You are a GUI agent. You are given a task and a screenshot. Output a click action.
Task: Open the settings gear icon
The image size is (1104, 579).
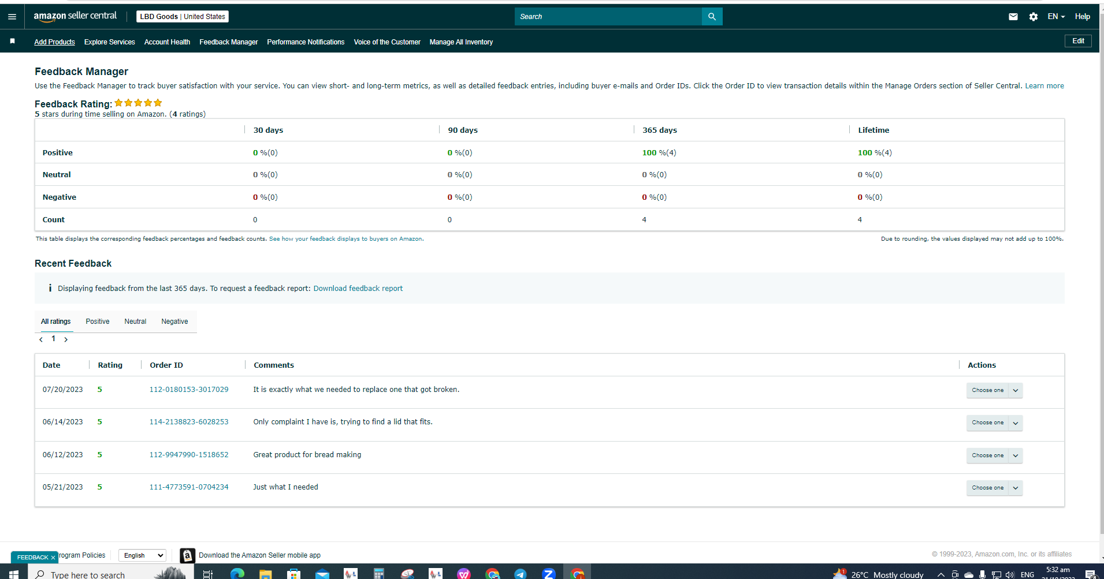click(1034, 17)
